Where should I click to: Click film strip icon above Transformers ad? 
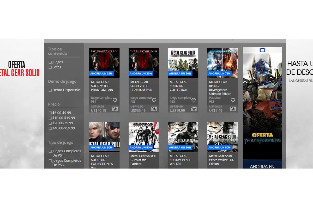pyautogui.click(x=262, y=50)
